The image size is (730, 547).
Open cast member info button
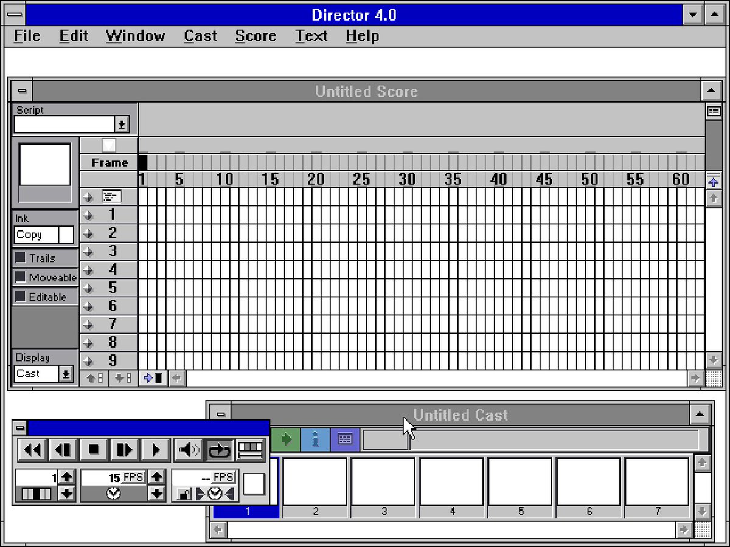point(315,439)
